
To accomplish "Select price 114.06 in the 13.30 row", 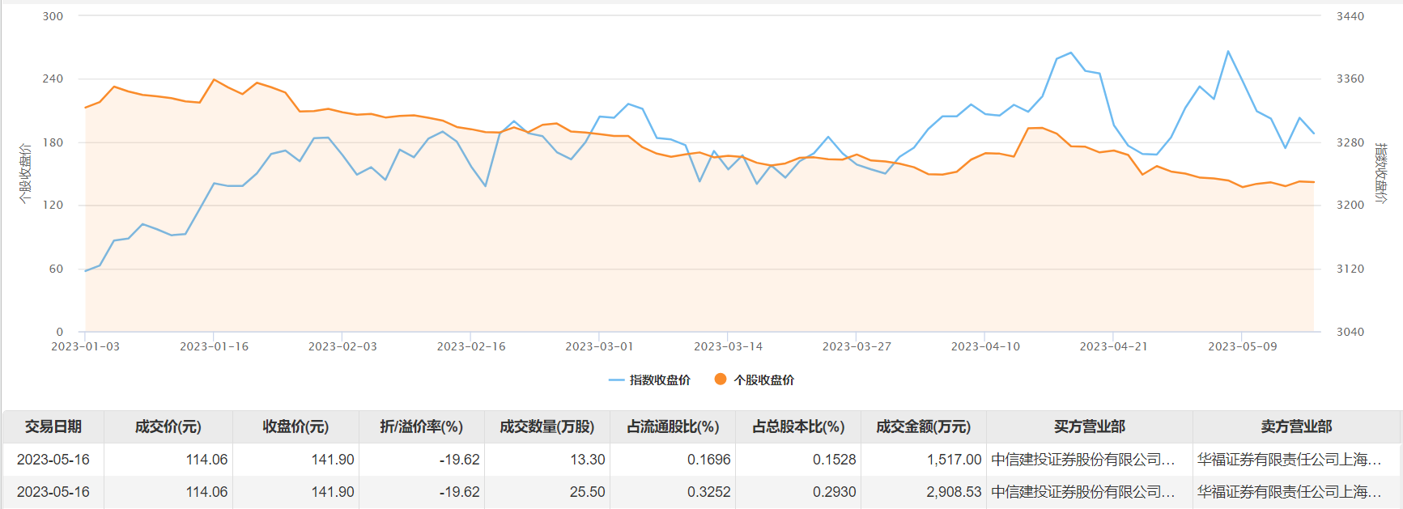I will [x=207, y=460].
